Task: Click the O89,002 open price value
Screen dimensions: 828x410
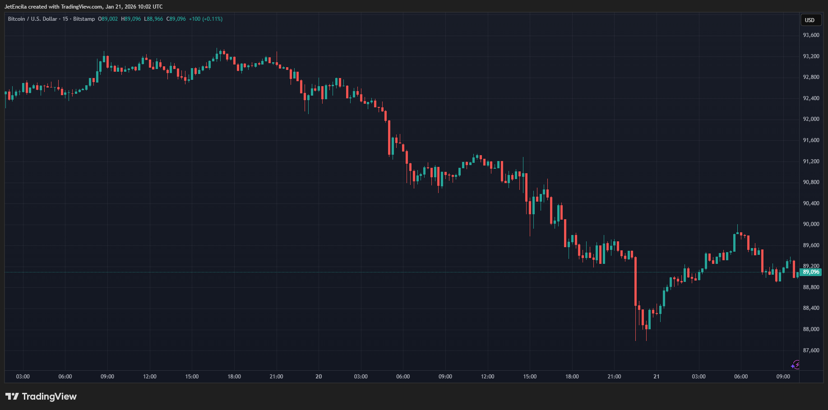Action: (x=108, y=19)
